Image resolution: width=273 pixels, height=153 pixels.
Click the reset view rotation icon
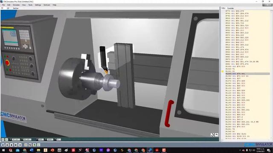click(x=212, y=135)
